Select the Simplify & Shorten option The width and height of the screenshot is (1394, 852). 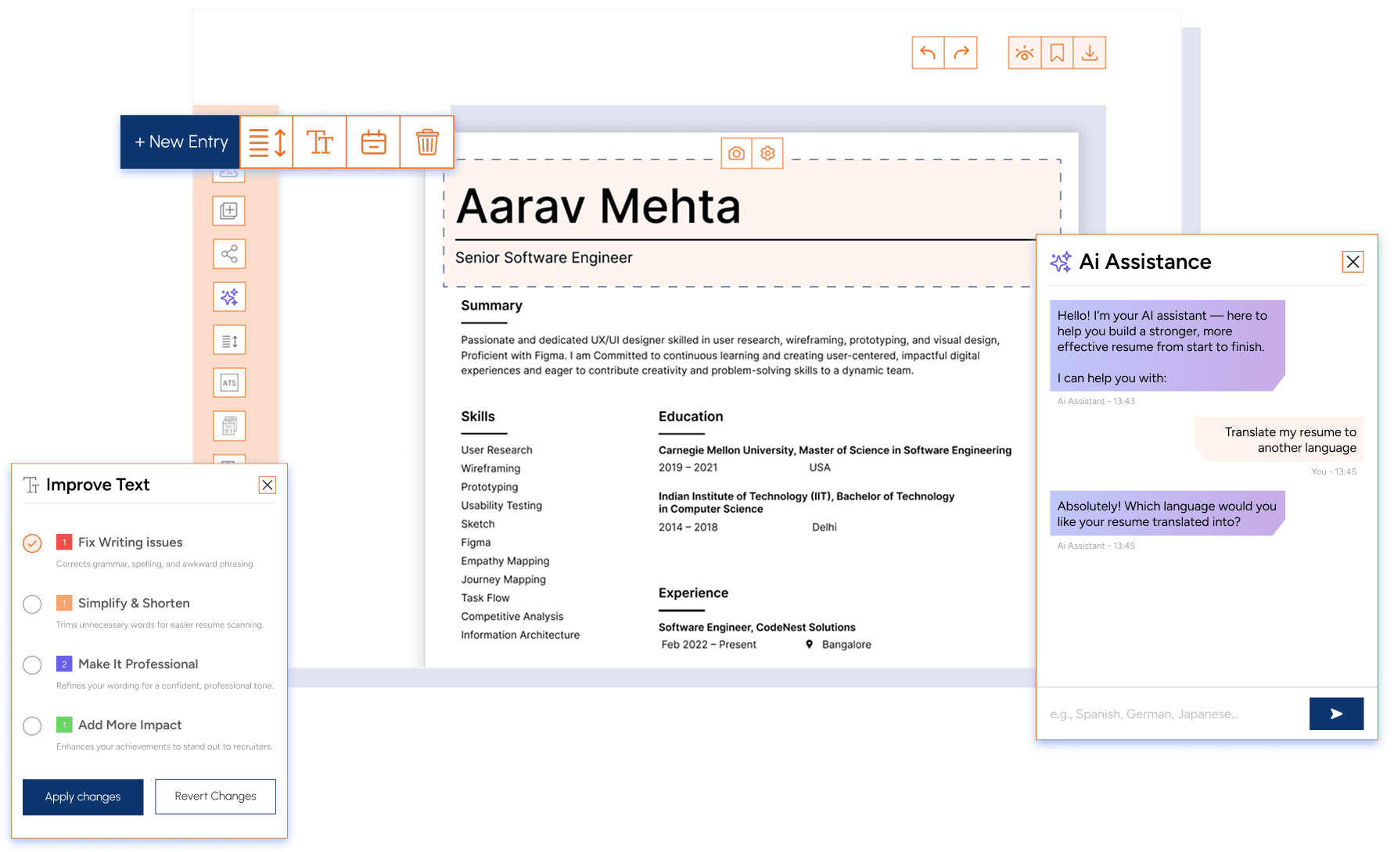coord(32,604)
